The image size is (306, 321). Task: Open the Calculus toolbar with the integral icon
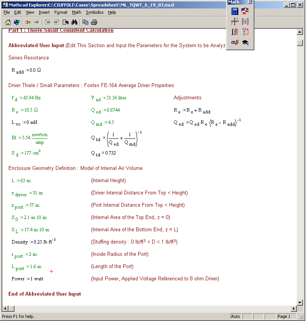coord(235,32)
